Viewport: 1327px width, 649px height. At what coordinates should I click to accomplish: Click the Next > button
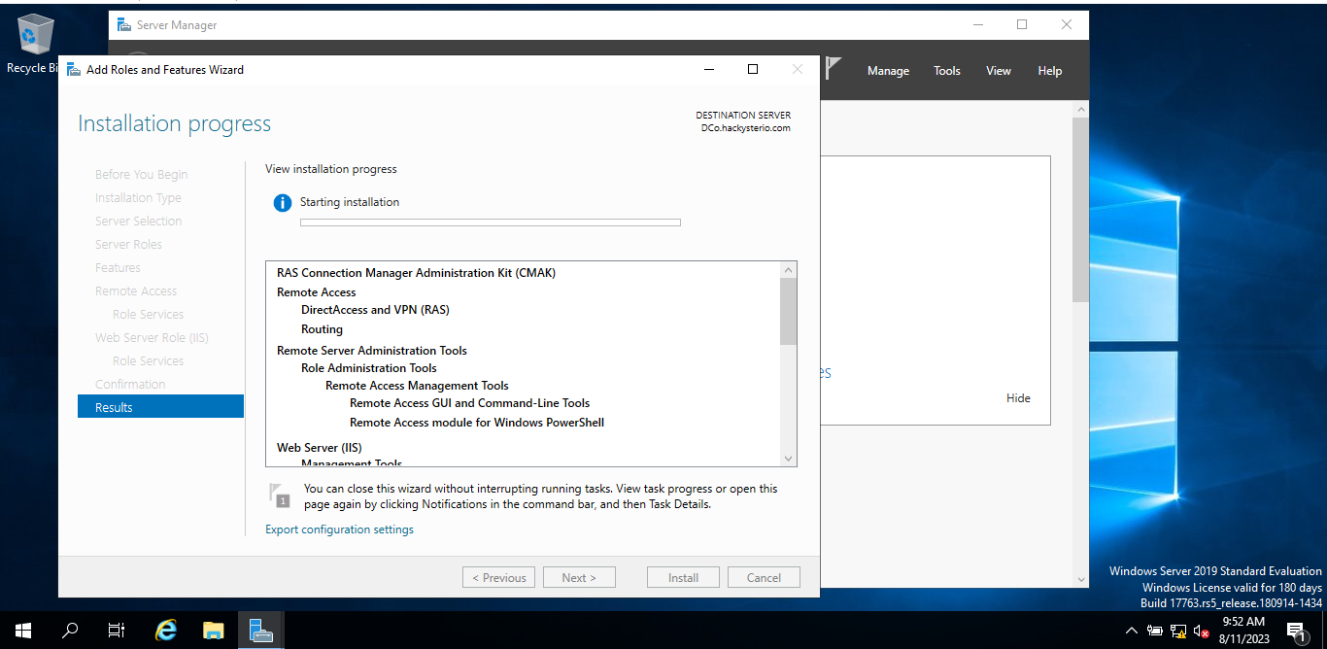pos(579,577)
